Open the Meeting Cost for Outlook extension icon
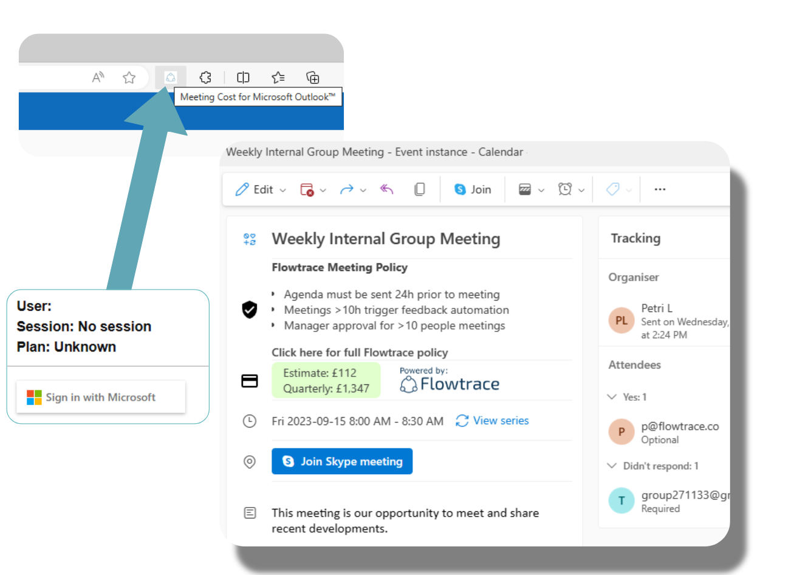The image size is (811, 575). (171, 77)
